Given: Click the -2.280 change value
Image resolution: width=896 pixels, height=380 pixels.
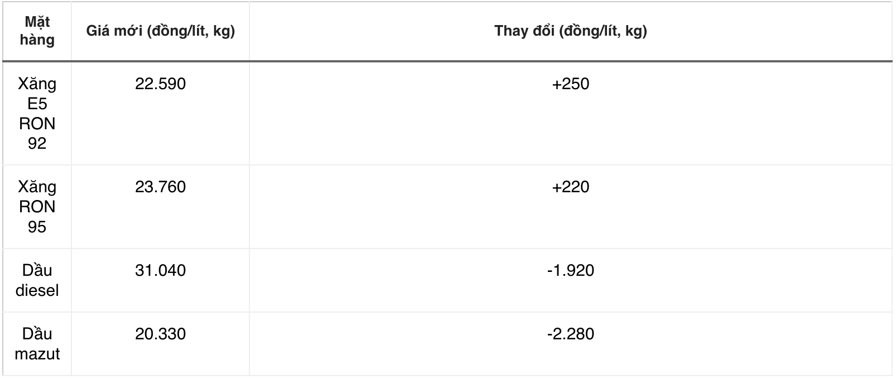Looking at the screenshot, I should [570, 334].
